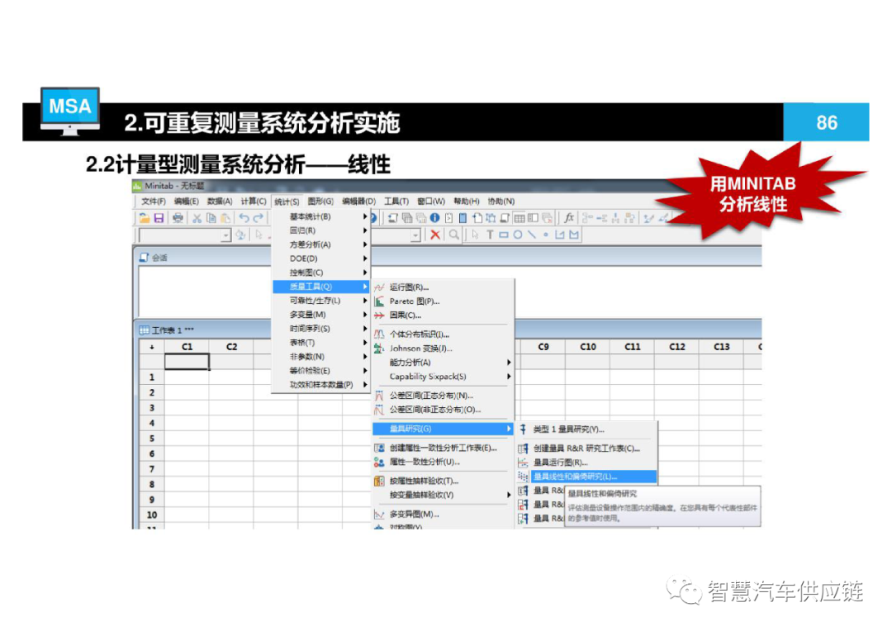
Task: Select the C13 column header
Action: 721,347
